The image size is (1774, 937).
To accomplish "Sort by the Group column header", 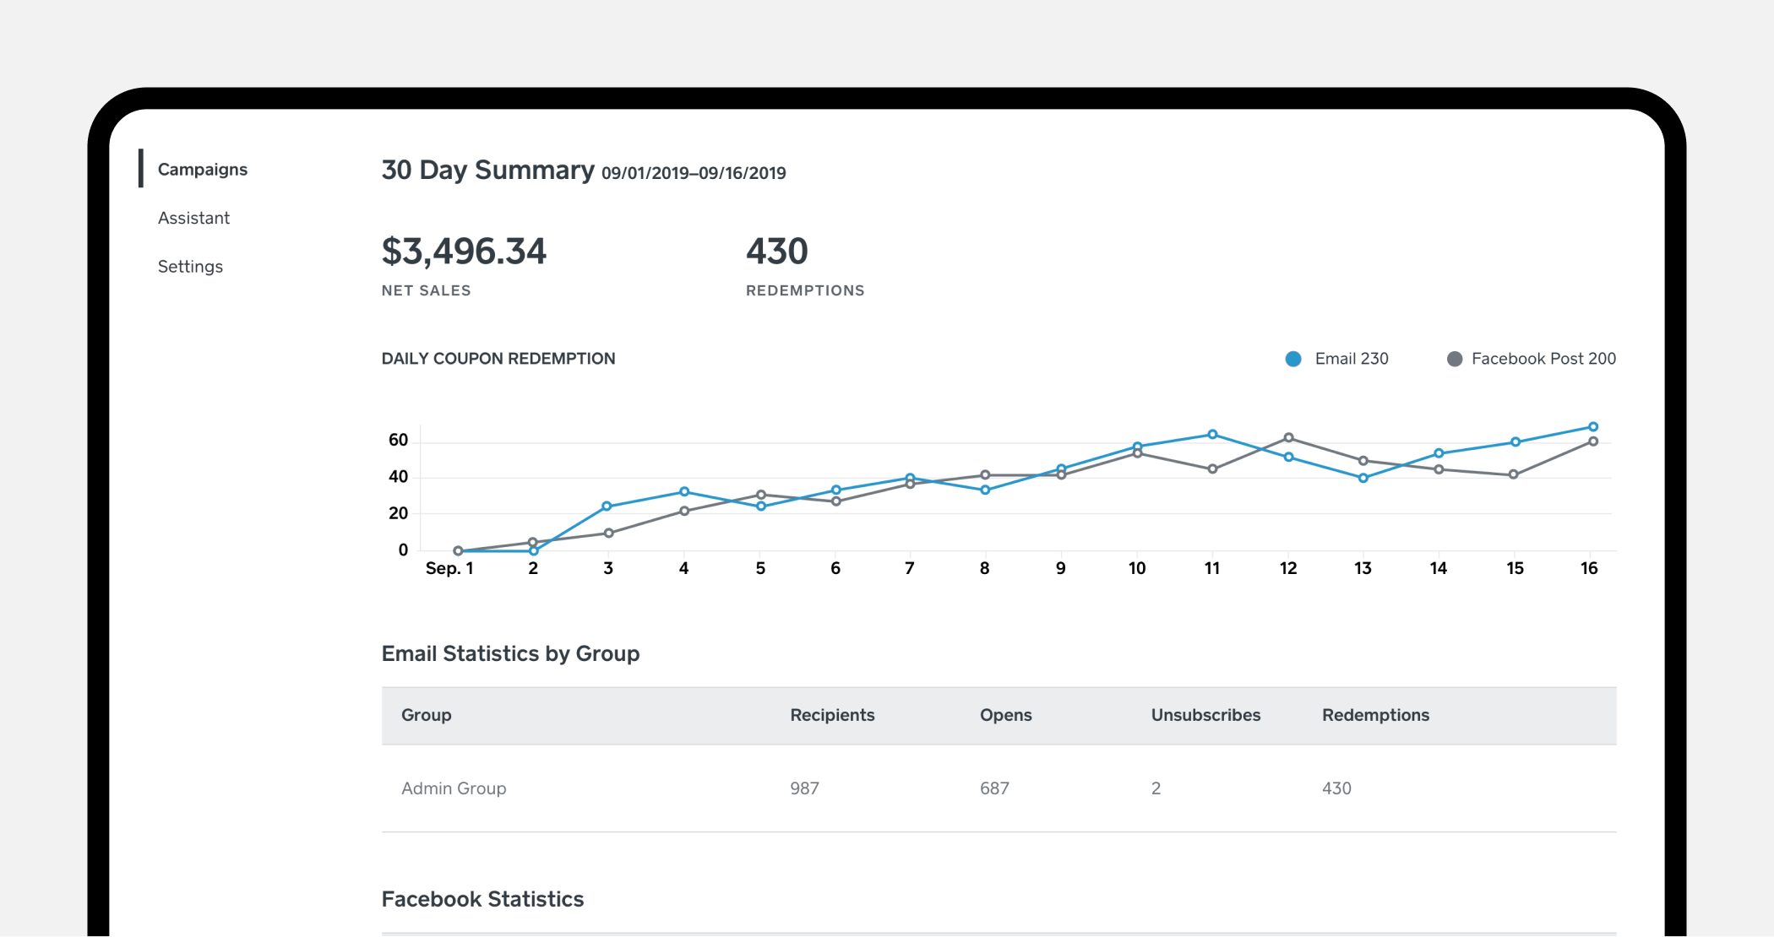I will coord(426,715).
